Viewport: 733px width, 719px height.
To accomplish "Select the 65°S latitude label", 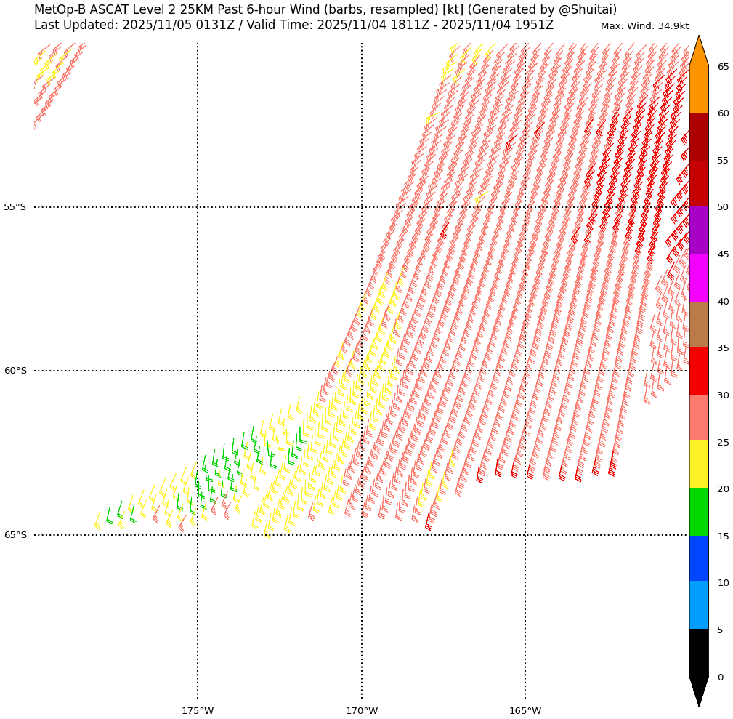I will [x=15, y=535].
